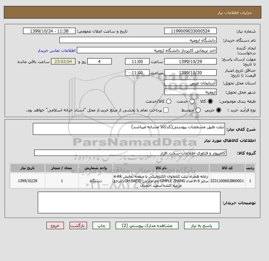Select the کالا/خدمت radio option
This screenshot has height=261, width=269.
pos(169,101)
